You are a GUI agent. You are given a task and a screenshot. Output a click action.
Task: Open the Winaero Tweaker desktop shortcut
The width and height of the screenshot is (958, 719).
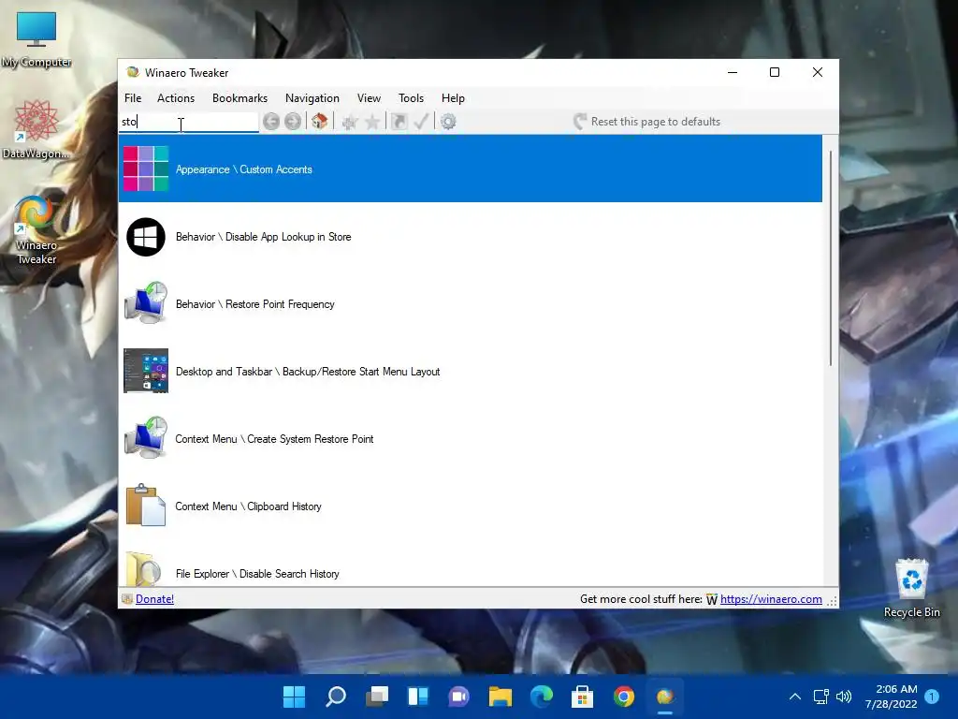tap(36, 230)
